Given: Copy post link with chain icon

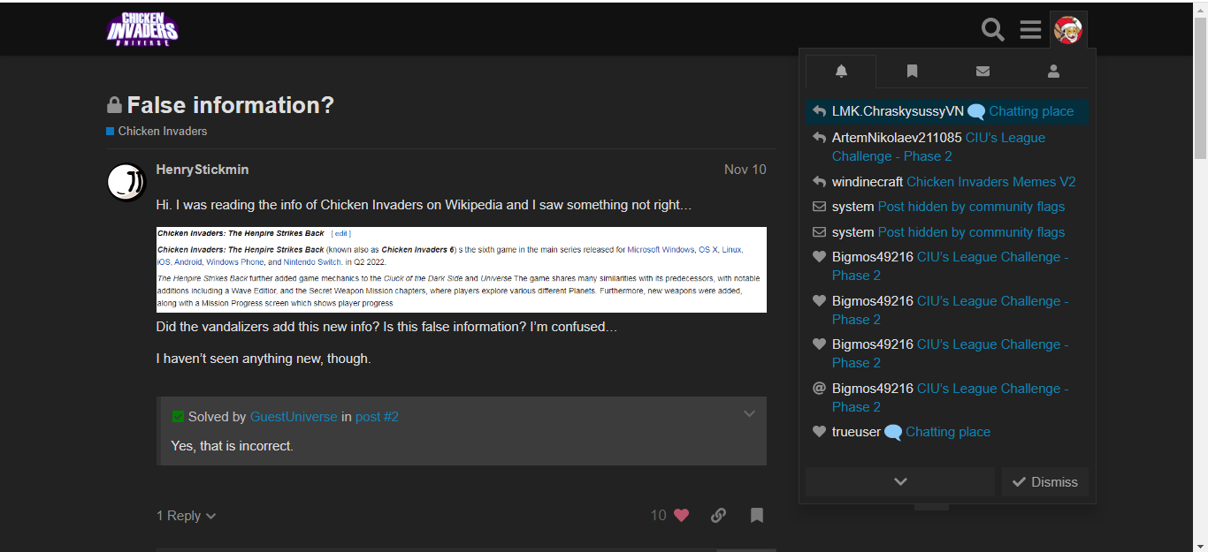Looking at the screenshot, I should coord(718,515).
